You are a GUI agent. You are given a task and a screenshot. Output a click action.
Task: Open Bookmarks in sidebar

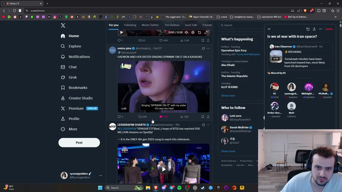pyautogui.click(x=74, y=88)
